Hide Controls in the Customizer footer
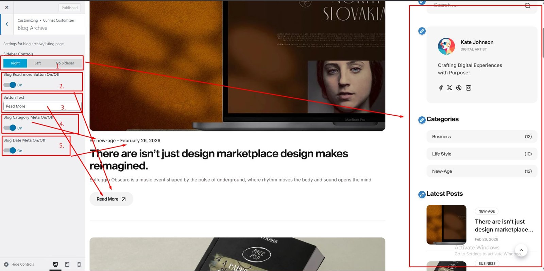 [x=19, y=264]
